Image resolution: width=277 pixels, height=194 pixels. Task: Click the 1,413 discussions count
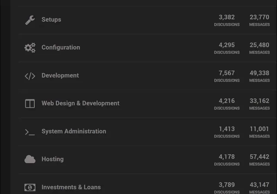[227, 129]
